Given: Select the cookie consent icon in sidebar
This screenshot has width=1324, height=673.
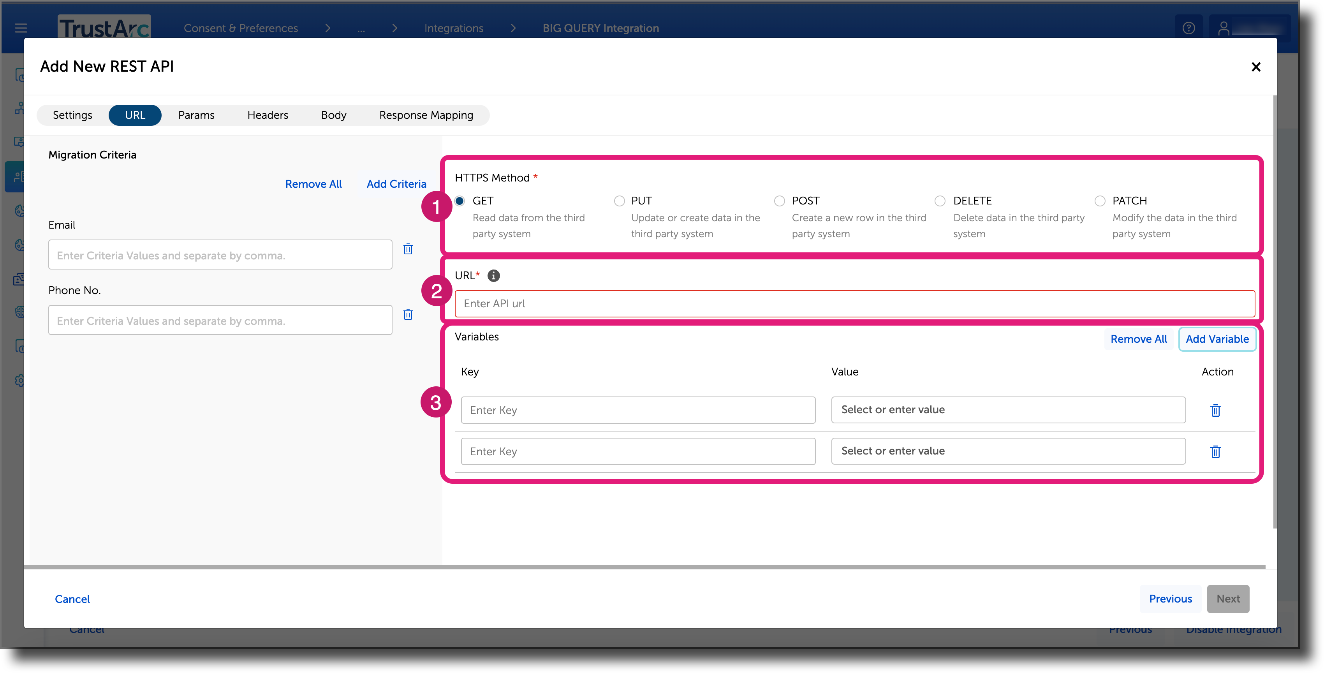Looking at the screenshot, I should (19, 211).
